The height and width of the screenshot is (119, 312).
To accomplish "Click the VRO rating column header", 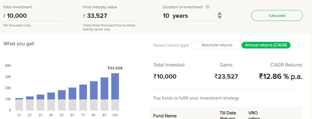I will pos(254,116).
